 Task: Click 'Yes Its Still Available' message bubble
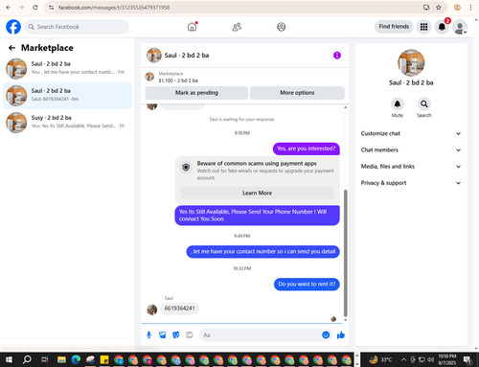coord(257,216)
